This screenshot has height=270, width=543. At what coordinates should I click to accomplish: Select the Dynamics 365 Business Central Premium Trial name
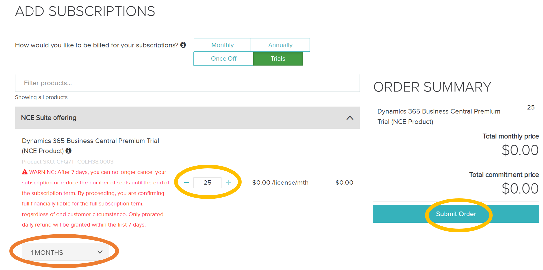(90, 141)
